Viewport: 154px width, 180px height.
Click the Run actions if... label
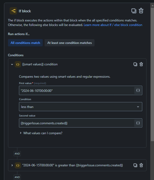pyautogui.click(x=19, y=34)
